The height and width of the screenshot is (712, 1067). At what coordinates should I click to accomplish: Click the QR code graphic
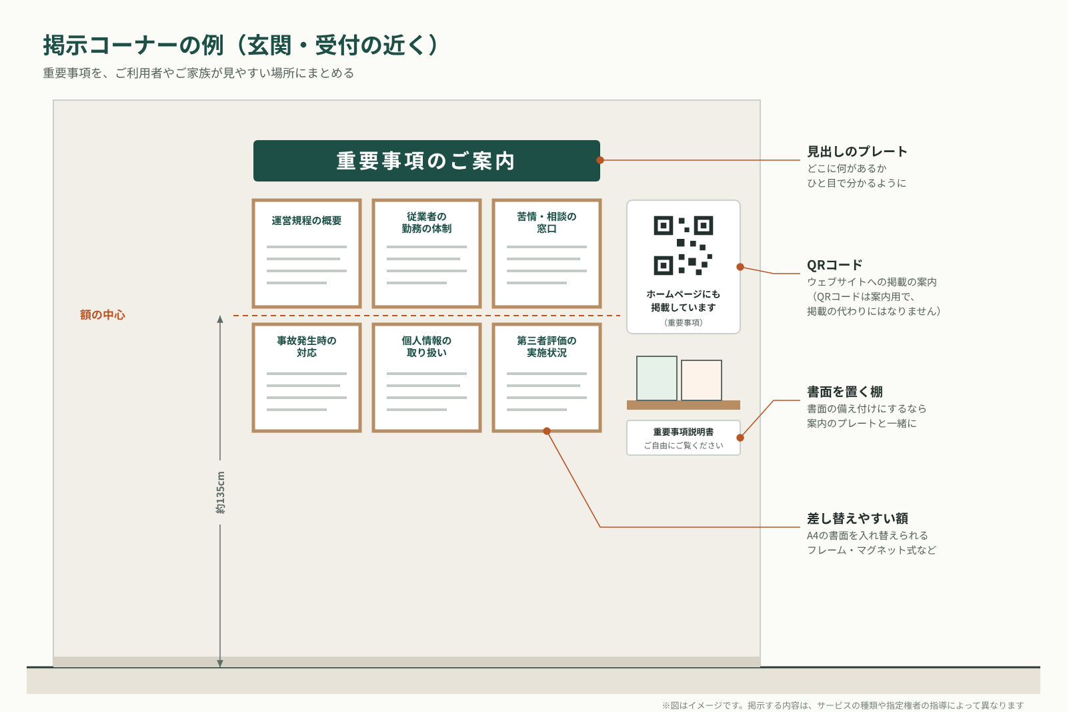coord(684,246)
